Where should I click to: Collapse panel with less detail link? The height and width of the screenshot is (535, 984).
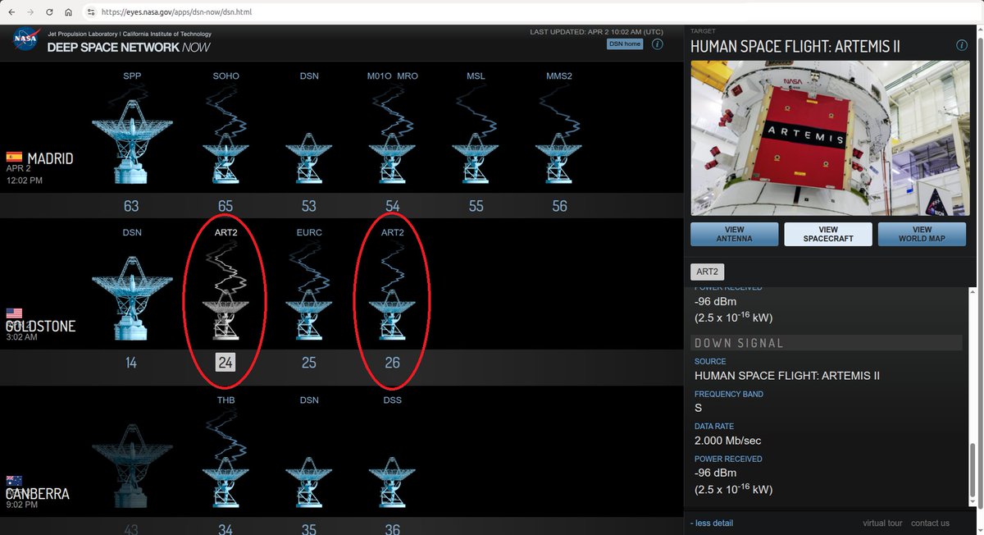click(x=712, y=523)
